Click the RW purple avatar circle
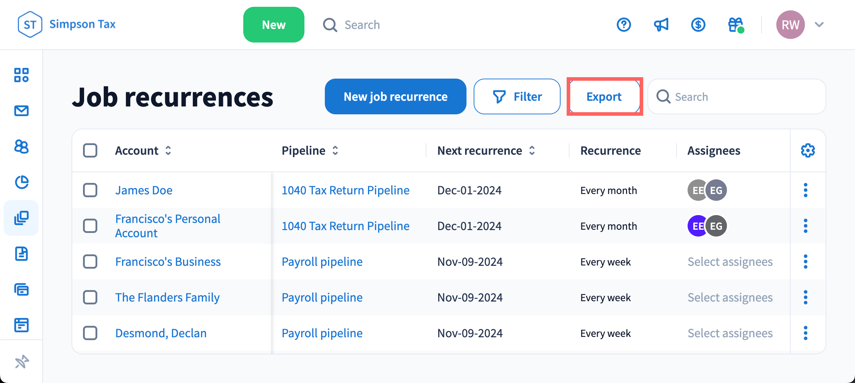 (x=790, y=25)
